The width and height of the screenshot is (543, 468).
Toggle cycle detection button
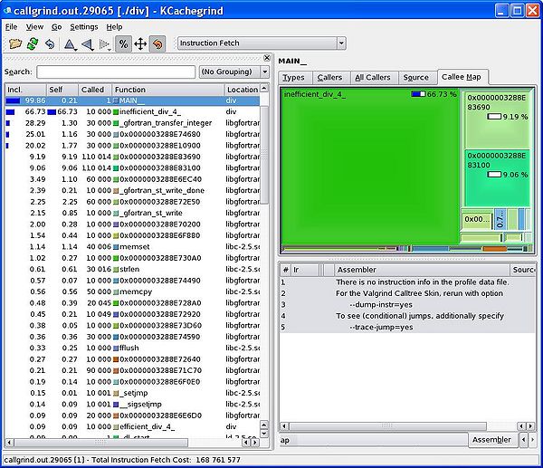[157, 43]
